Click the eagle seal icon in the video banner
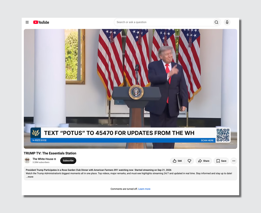261x213 pixels. click(x=36, y=133)
